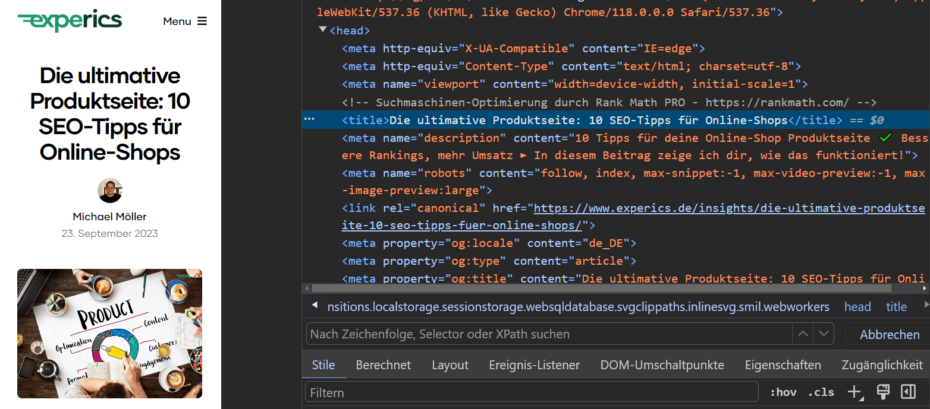Screen dimensions: 930x409
Task: Switch to the Berechnet tab
Action: coord(383,364)
